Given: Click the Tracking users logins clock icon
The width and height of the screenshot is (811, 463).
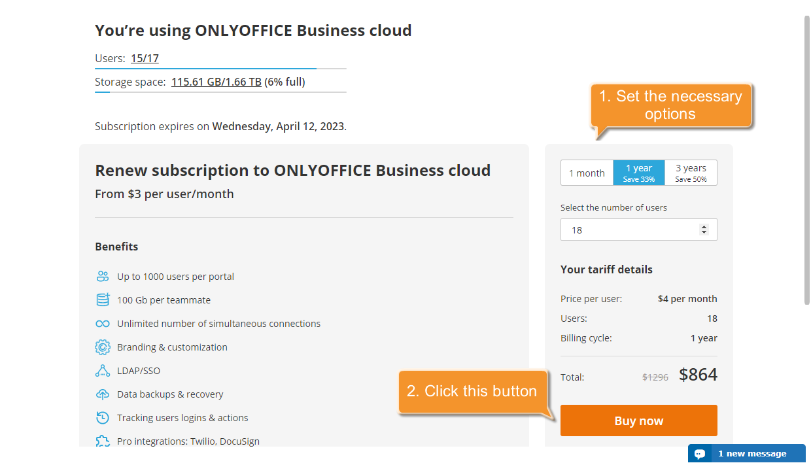Looking at the screenshot, I should pos(103,417).
